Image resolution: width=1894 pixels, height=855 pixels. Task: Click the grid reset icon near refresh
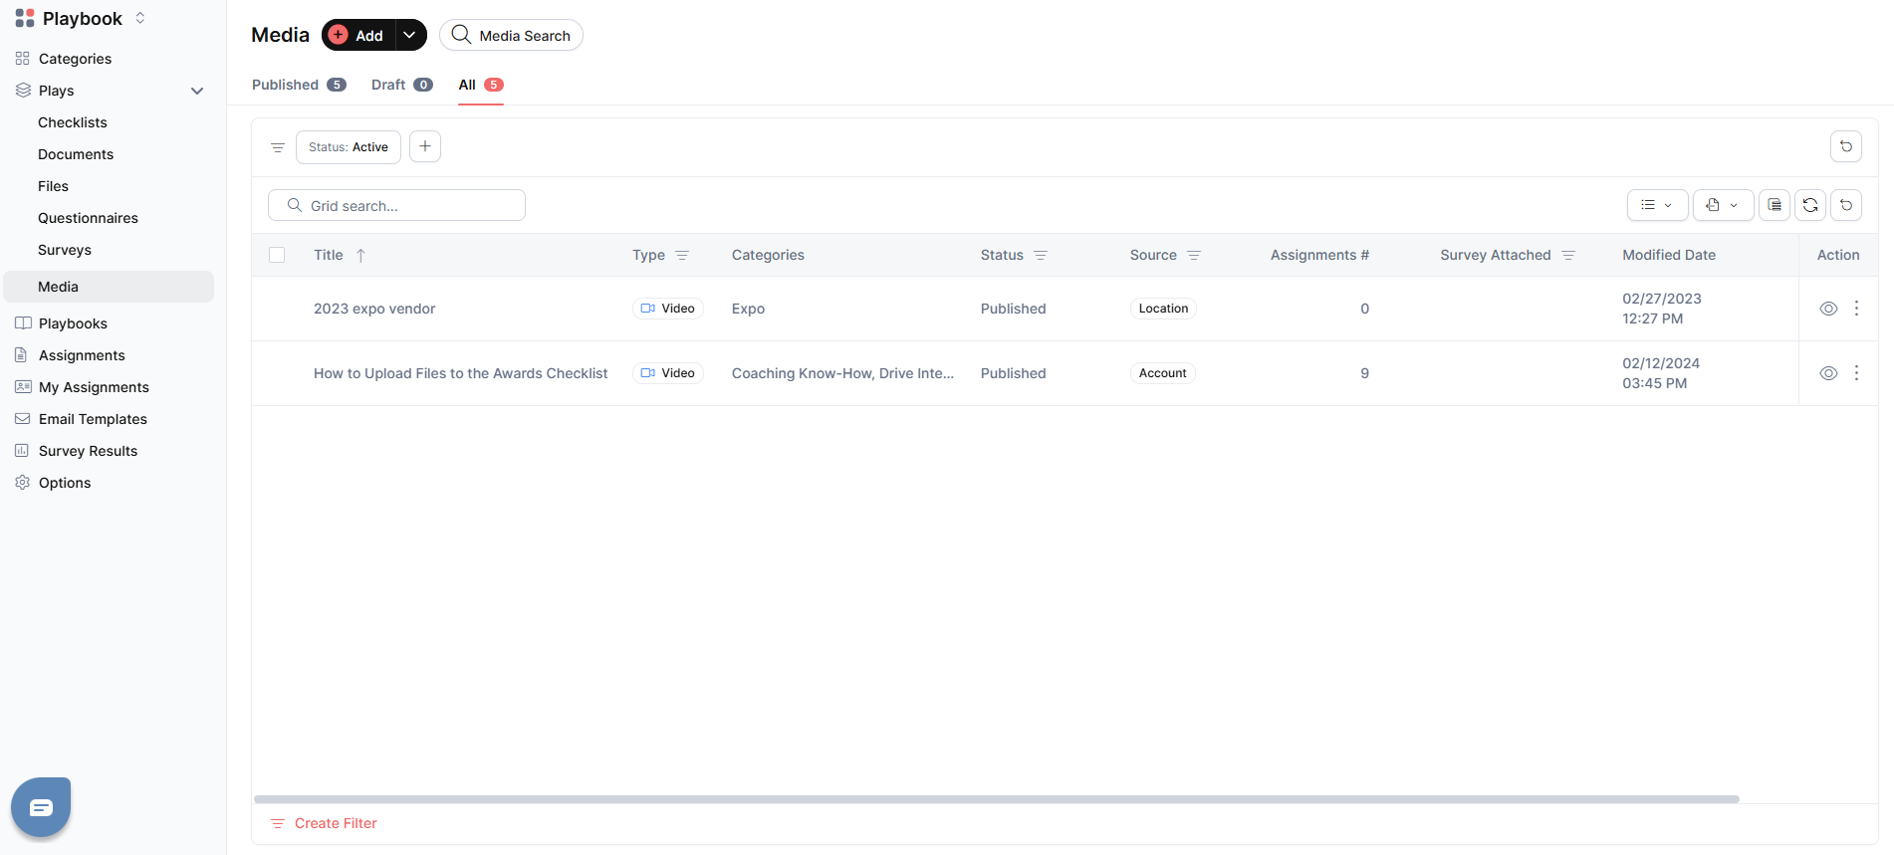point(1845,205)
